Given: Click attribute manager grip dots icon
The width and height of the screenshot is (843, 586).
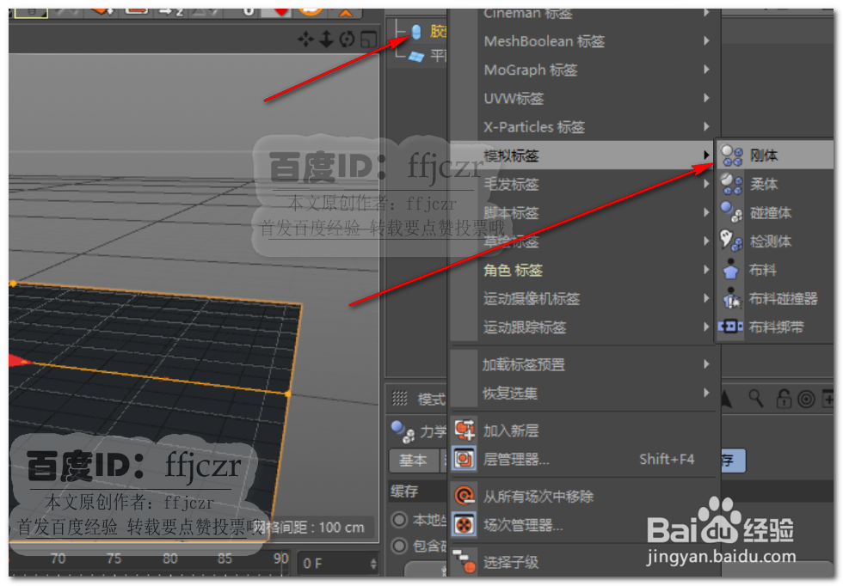Looking at the screenshot, I should 399,398.
